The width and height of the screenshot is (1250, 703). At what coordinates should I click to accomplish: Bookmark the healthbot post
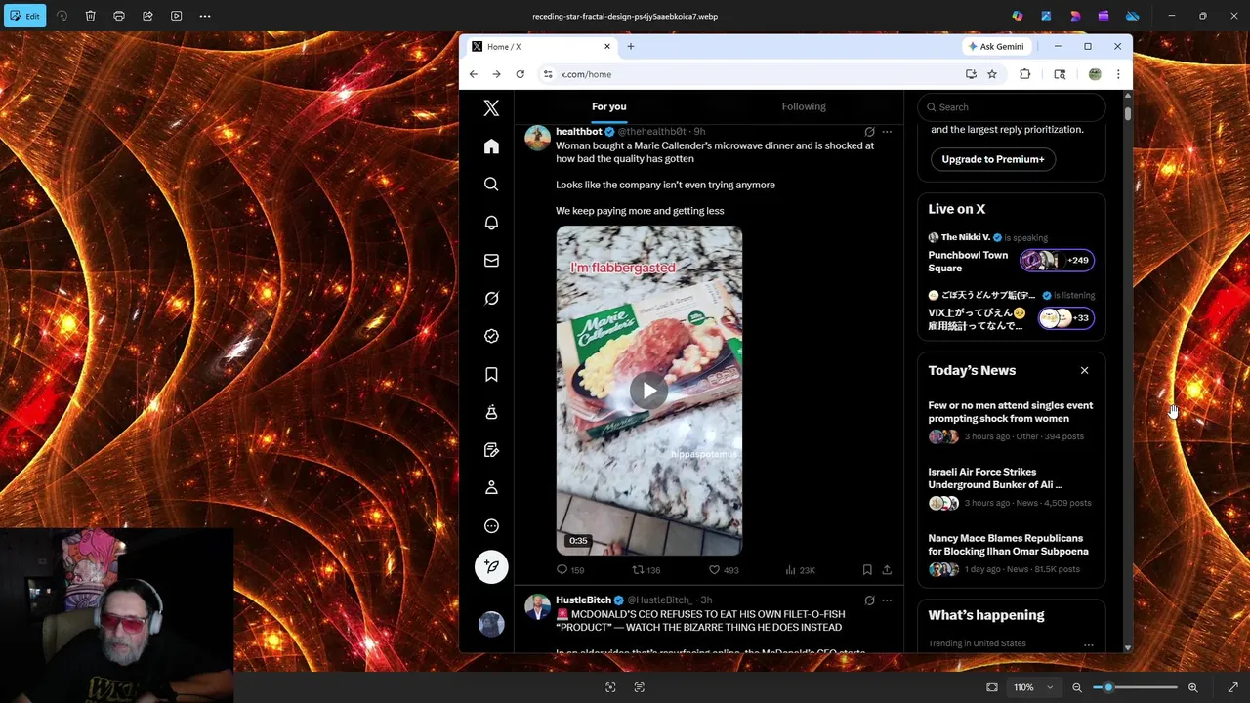click(867, 570)
